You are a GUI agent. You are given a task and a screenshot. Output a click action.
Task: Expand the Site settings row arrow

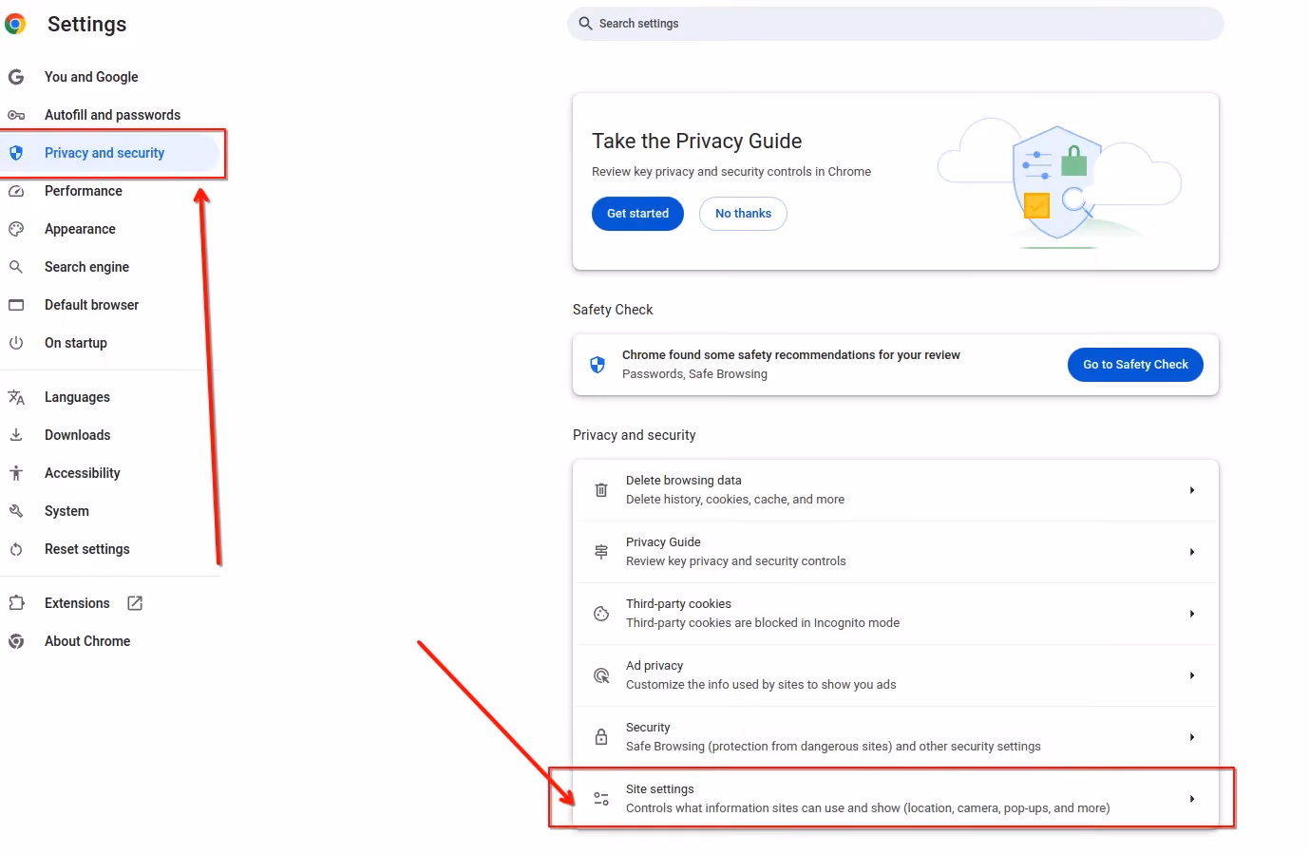click(1192, 799)
